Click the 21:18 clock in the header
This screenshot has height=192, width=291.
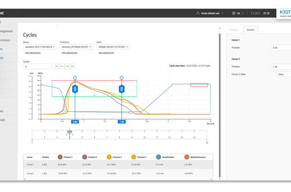point(266,13)
